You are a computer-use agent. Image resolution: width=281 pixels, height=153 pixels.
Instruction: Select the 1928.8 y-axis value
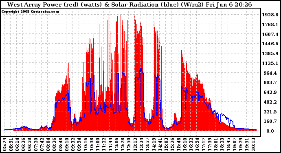click(x=270, y=15)
